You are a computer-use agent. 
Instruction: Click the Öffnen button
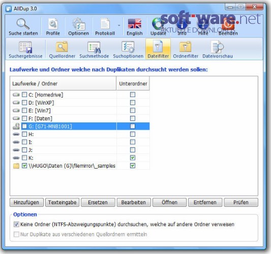[x=169, y=202]
